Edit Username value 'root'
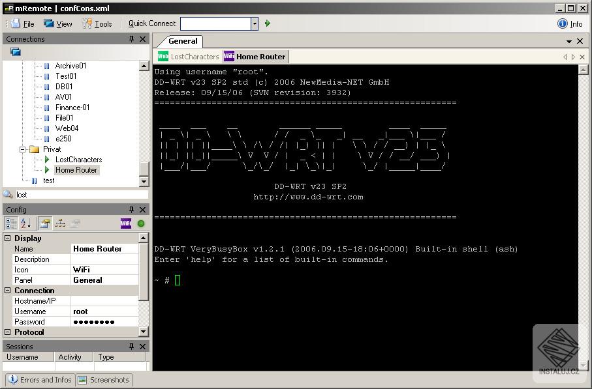 [x=104, y=311]
